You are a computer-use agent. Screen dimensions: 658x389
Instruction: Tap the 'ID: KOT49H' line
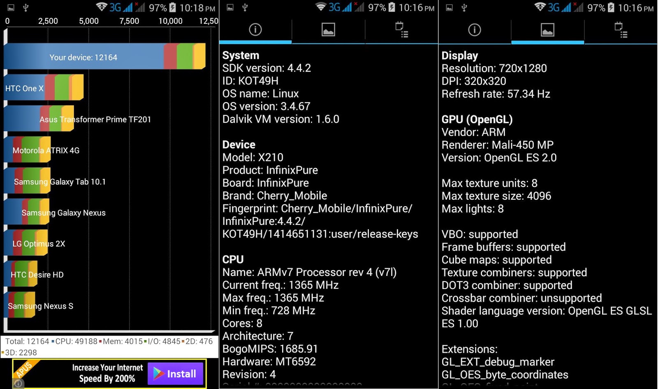pyautogui.click(x=250, y=81)
